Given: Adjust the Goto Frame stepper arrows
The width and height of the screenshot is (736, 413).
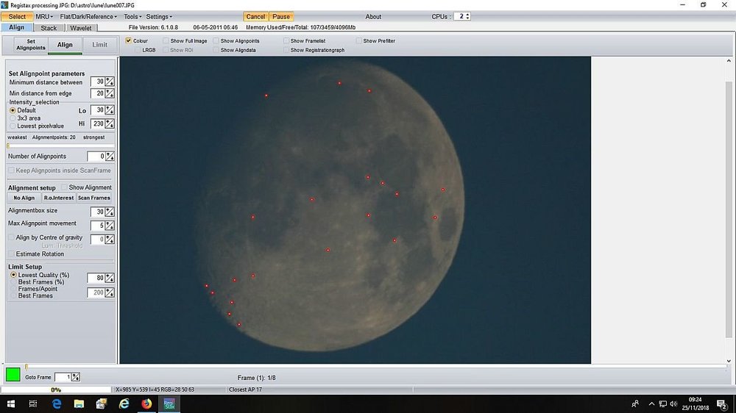Looking at the screenshot, I should [x=76, y=377].
